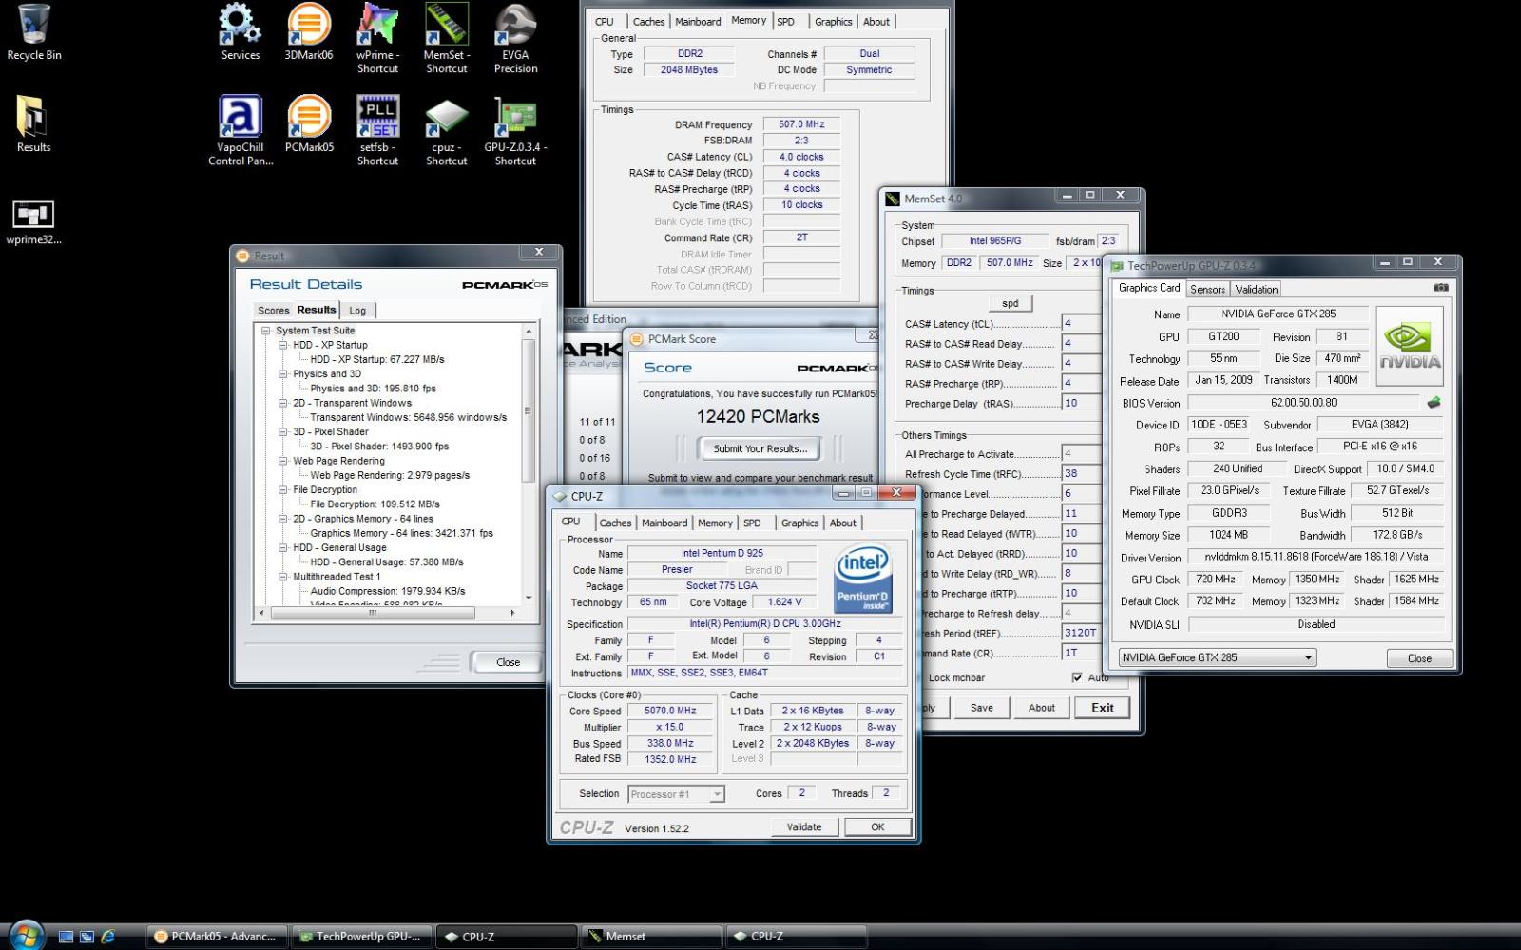The width and height of the screenshot is (1521, 950).
Task: Open MemSet Precharge Delay (tRAS) dropdown
Action: pos(1081,403)
